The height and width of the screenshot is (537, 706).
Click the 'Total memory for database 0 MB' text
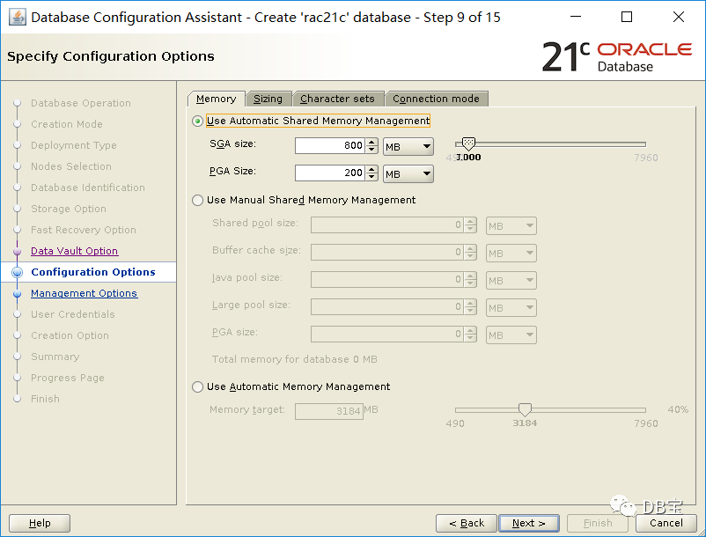click(295, 360)
